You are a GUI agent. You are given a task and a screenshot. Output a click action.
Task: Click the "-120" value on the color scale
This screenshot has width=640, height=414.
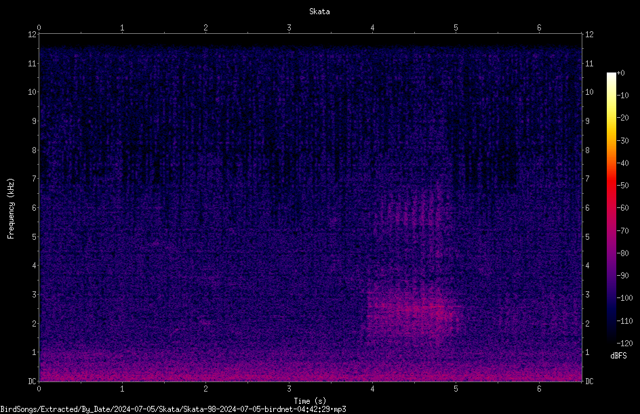point(624,344)
